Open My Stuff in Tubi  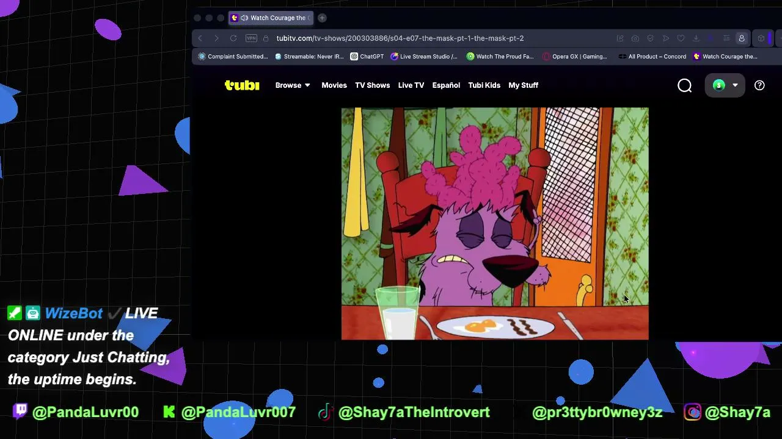click(524, 85)
